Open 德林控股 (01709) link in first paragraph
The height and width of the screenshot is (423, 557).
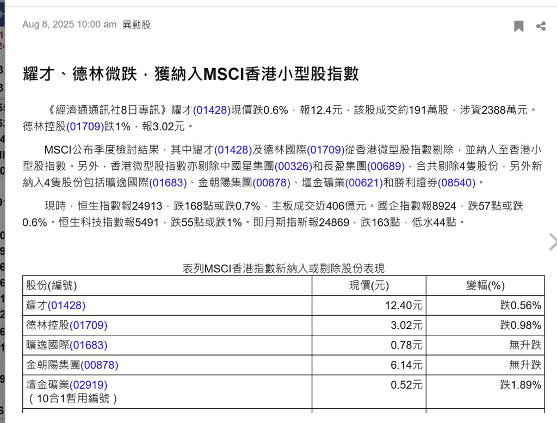coord(85,126)
